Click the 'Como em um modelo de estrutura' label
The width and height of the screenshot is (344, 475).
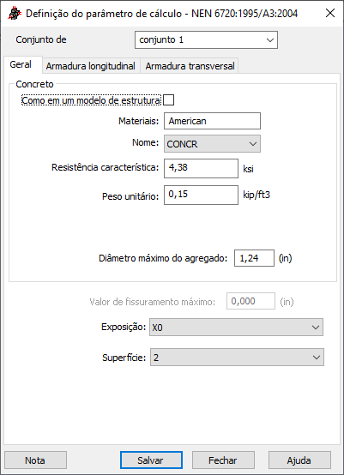[91, 100]
